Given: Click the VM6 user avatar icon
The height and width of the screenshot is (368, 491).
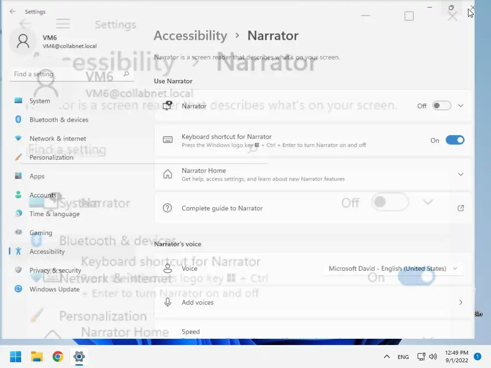Looking at the screenshot, I should pos(23,41).
